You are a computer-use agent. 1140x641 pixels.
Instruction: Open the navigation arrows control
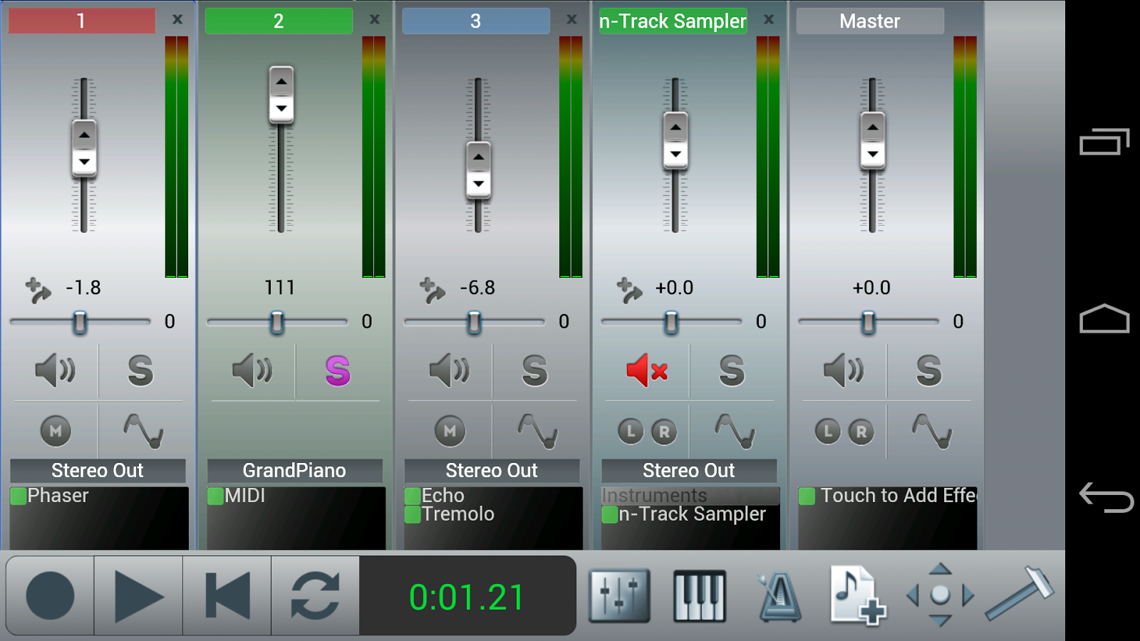(940, 595)
